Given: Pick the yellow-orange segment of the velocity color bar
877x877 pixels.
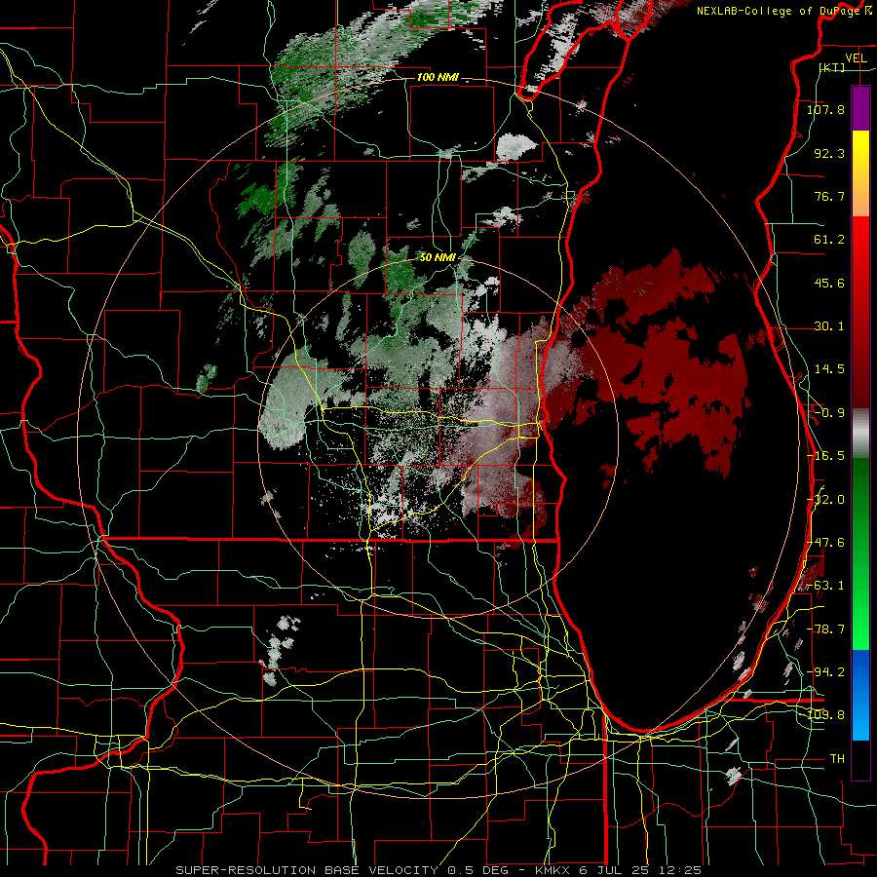Looking at the screenshot, I should 860,173.
